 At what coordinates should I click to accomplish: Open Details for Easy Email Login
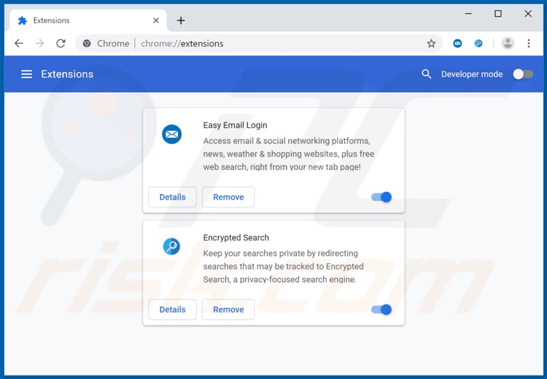(x=172, y=197)
